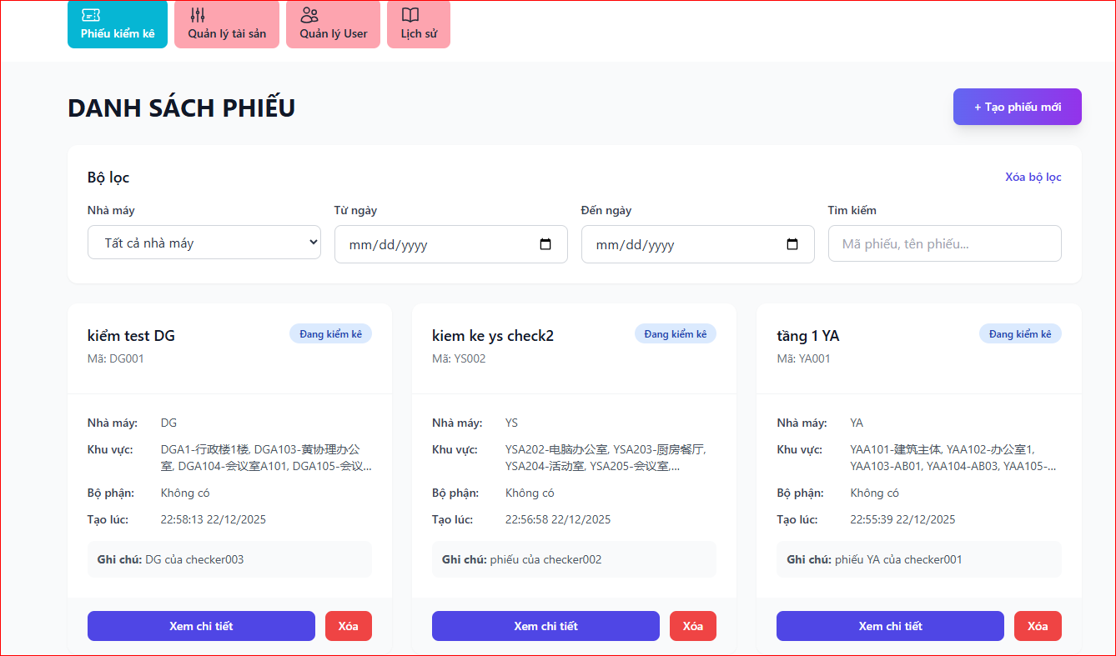Open calendar picker icon in Đến ngày field

[x=792, y=245]
